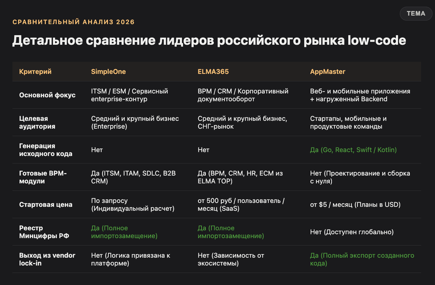Click cell 'По запросу (Индивидуальный расчет)'

133,205
